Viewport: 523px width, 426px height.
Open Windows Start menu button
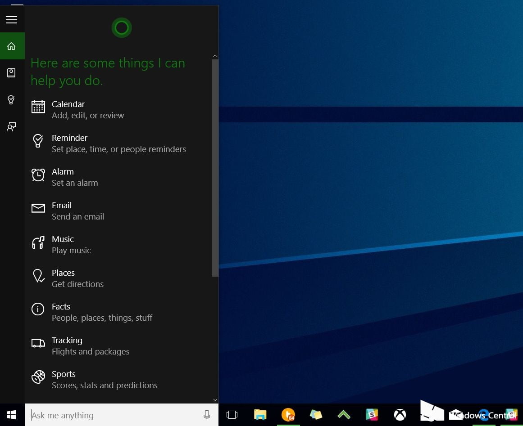[12, 415]
